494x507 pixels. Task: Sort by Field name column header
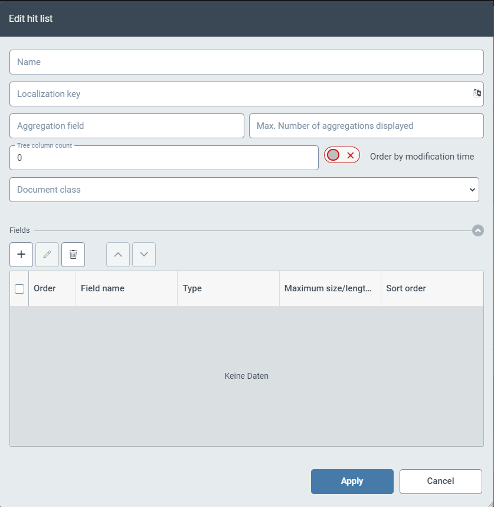tap(103, 288)
